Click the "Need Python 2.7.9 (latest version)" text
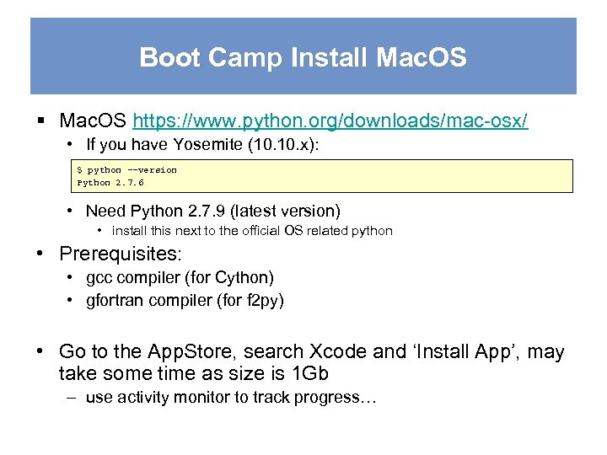 pos(213,211)
